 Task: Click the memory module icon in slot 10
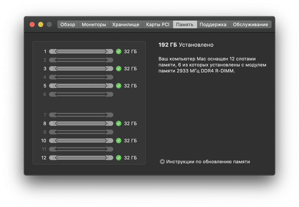coord(81,140)
